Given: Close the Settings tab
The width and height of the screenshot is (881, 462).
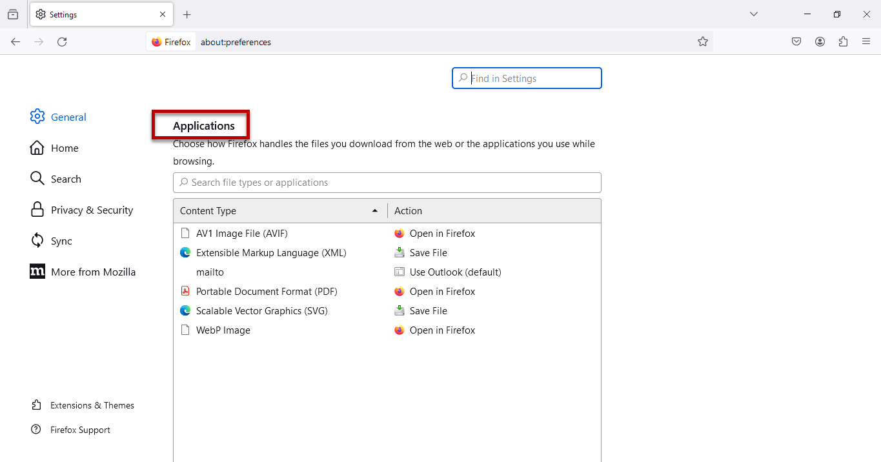Looking at the screenshot, I should pos(163,14).
